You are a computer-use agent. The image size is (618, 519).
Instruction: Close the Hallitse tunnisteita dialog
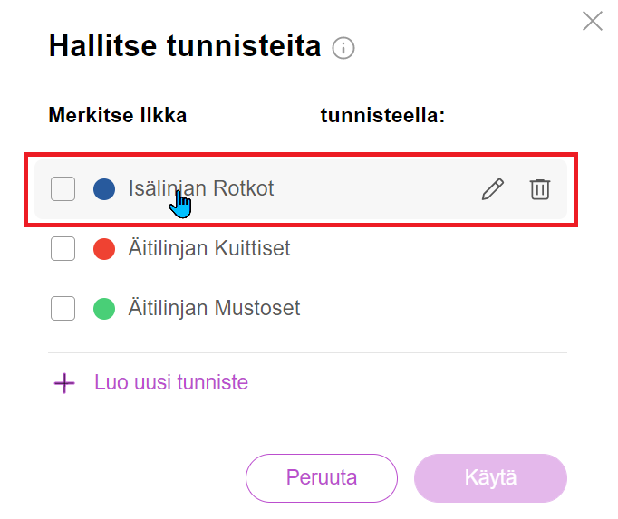click(x=593, y=21)
